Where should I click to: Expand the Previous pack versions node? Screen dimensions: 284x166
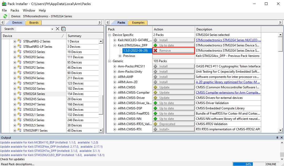click(120, 56)
